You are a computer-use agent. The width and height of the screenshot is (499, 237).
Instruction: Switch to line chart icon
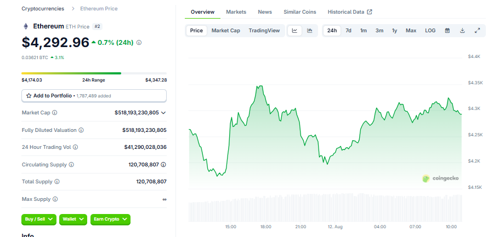click(x=294, y=31)
